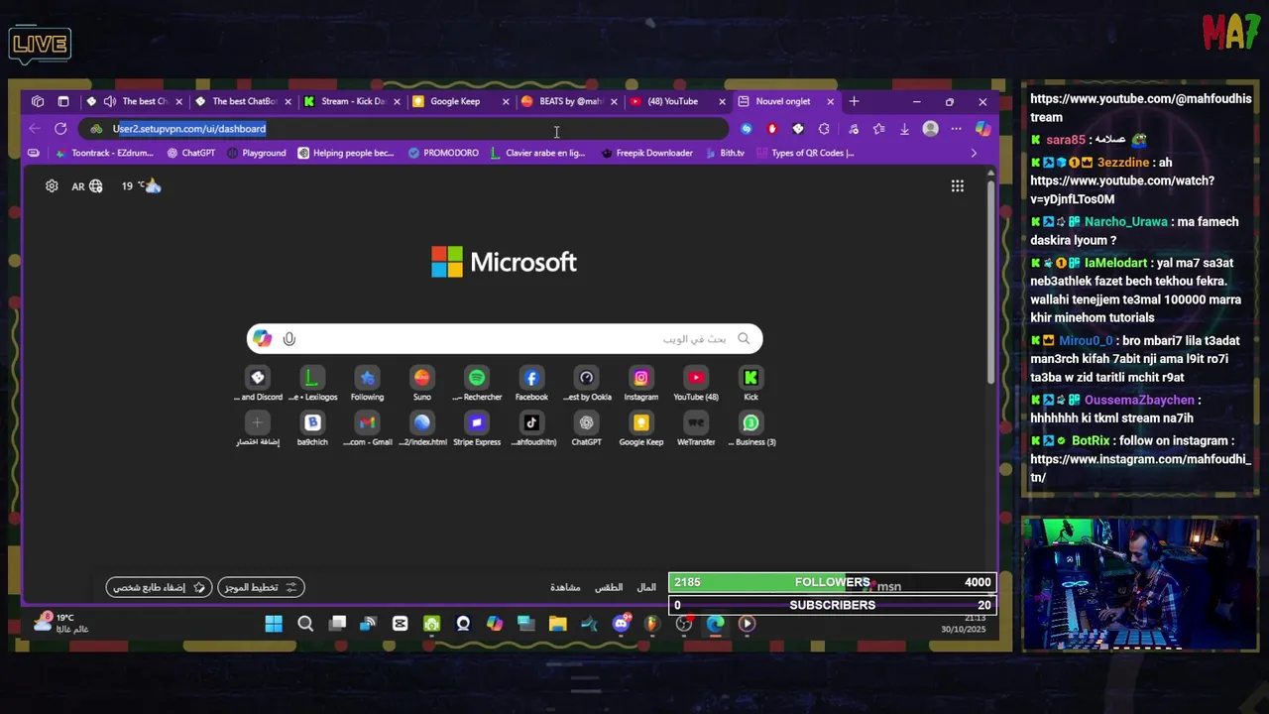
Task: Open the index.html shortcut tile
Action: coord(422,428)
